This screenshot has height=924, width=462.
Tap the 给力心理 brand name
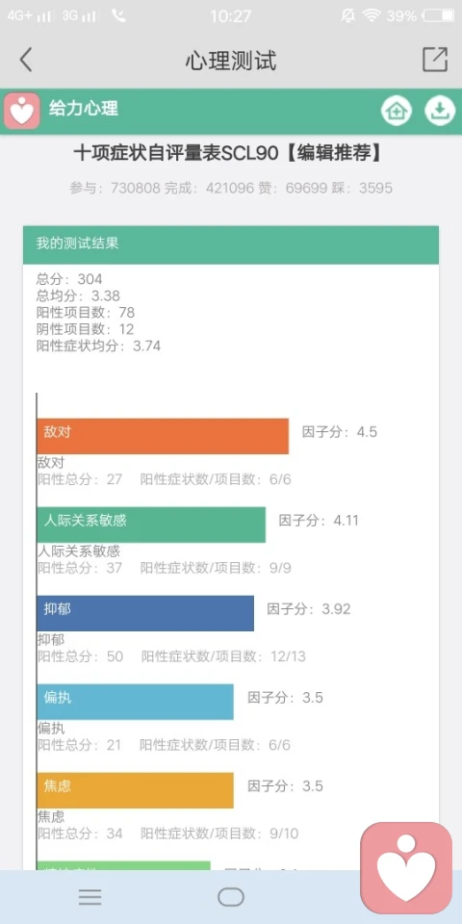pyautogui.click(x=83, y=109)
